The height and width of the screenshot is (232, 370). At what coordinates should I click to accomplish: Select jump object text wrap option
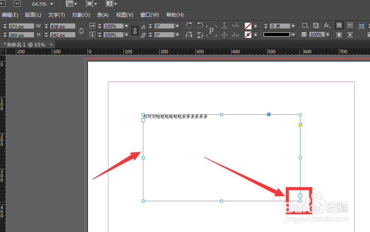[350, 35]
